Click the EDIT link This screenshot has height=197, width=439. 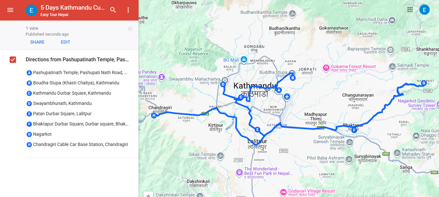point(66,42)
